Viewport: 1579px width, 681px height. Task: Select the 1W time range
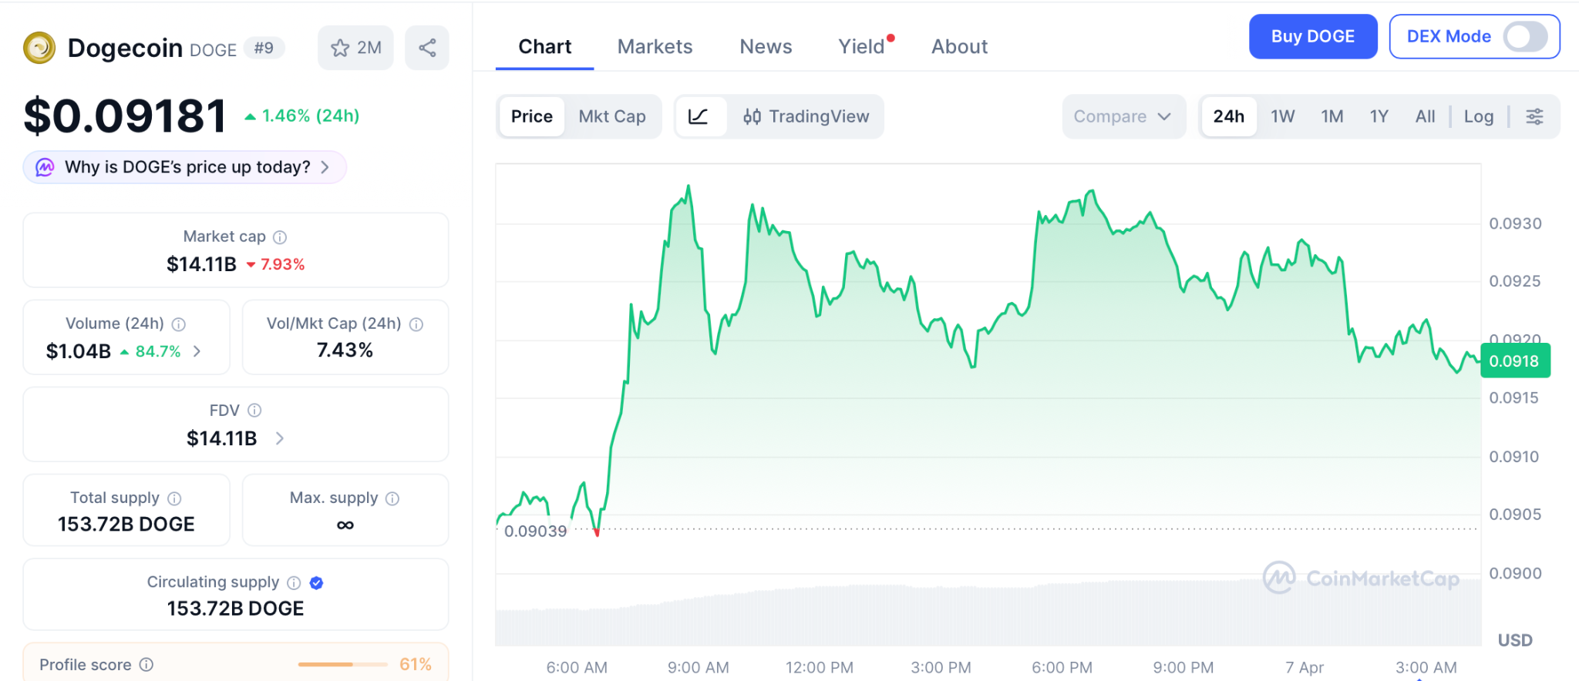click(x=1282, y=116)
